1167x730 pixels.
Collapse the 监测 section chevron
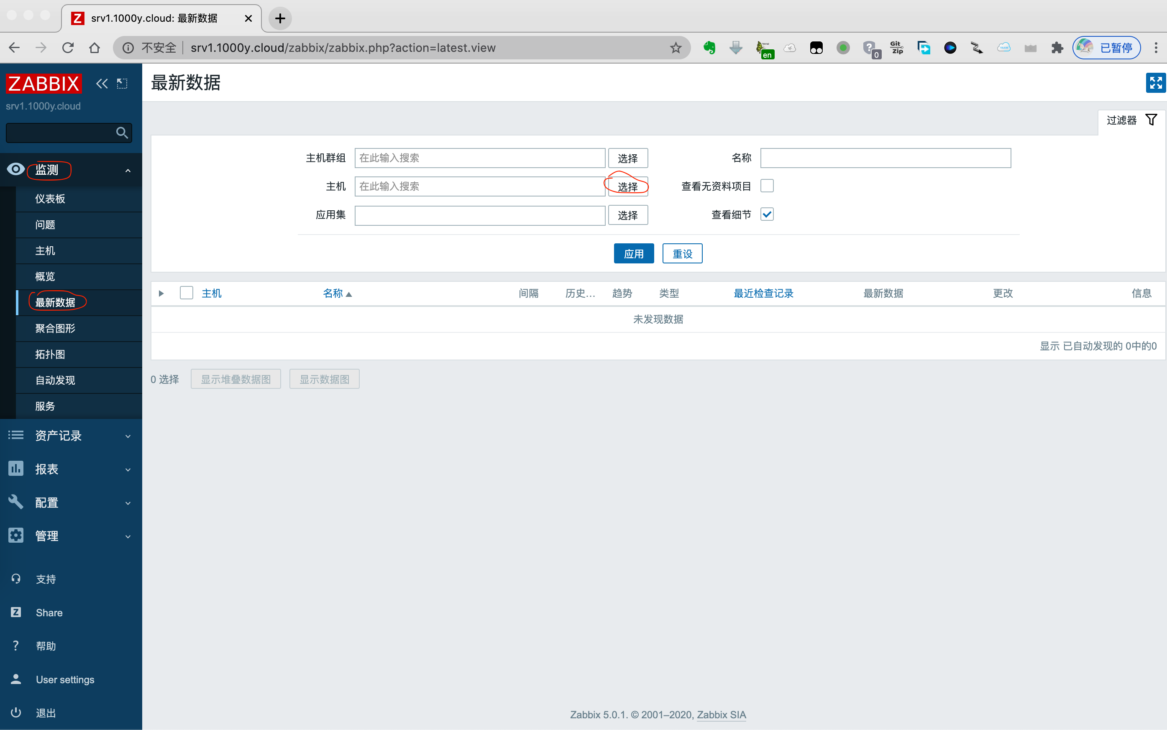pos(128,170)
